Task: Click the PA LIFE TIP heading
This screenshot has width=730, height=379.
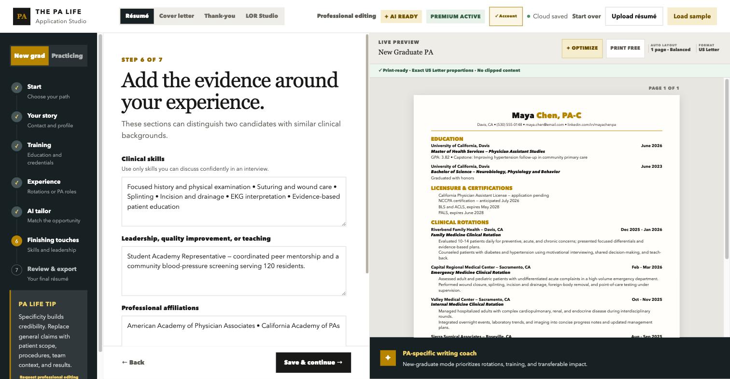Action: (x=37, y=304)
